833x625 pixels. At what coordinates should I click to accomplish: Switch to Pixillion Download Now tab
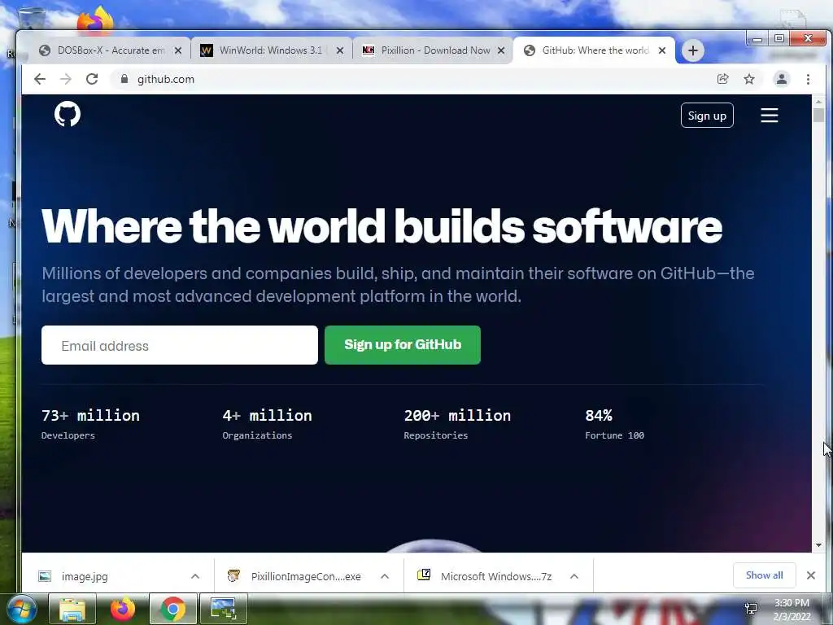[x=433, y=50]
